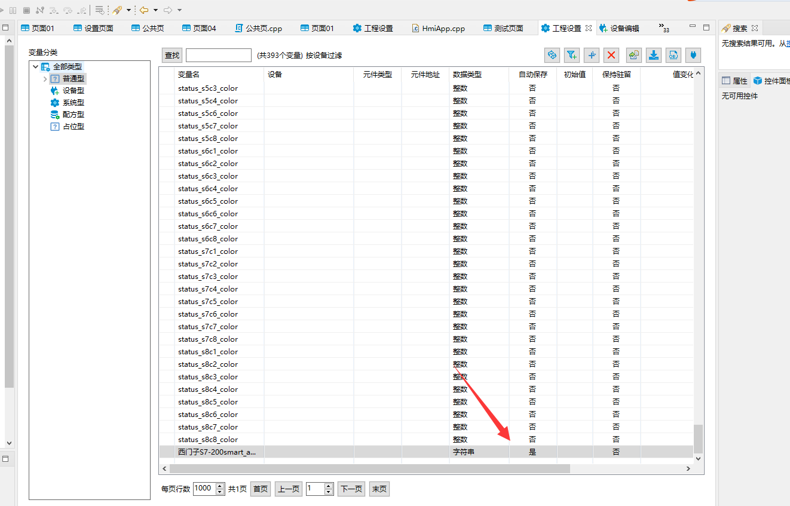Close the 工程设置 tab
This screenshot has width=790, height=506.
click(589, 28)
